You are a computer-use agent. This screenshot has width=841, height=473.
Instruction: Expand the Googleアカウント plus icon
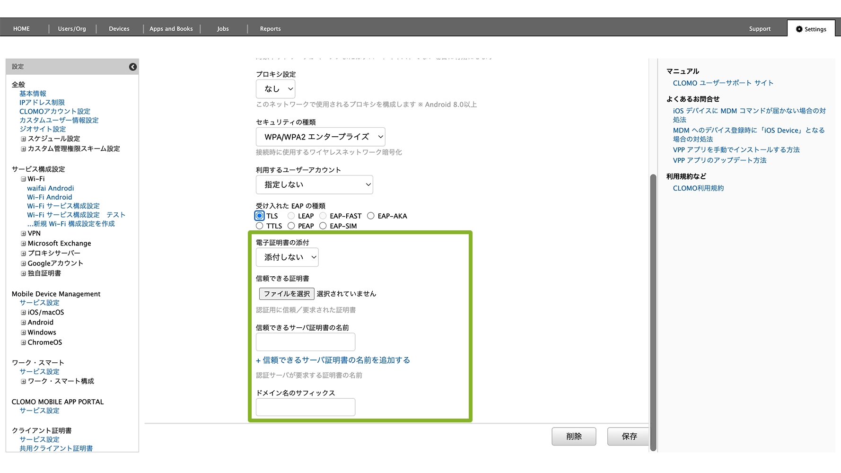[23, 263]
